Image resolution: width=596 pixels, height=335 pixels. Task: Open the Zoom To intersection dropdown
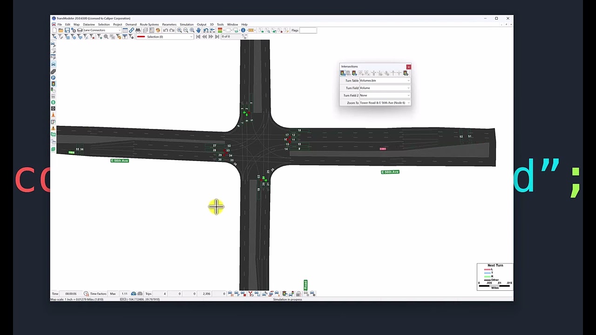click(385, 103)
